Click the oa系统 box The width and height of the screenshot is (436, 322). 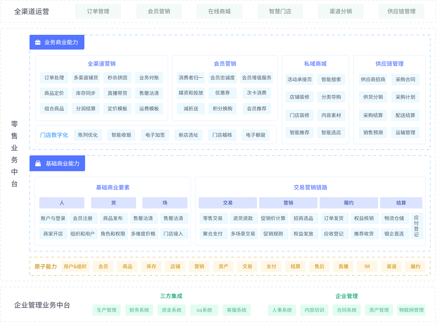[x=204, y=310]
